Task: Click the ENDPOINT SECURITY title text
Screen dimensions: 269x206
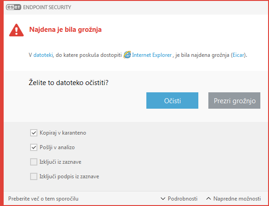Action: click(47, 7)
